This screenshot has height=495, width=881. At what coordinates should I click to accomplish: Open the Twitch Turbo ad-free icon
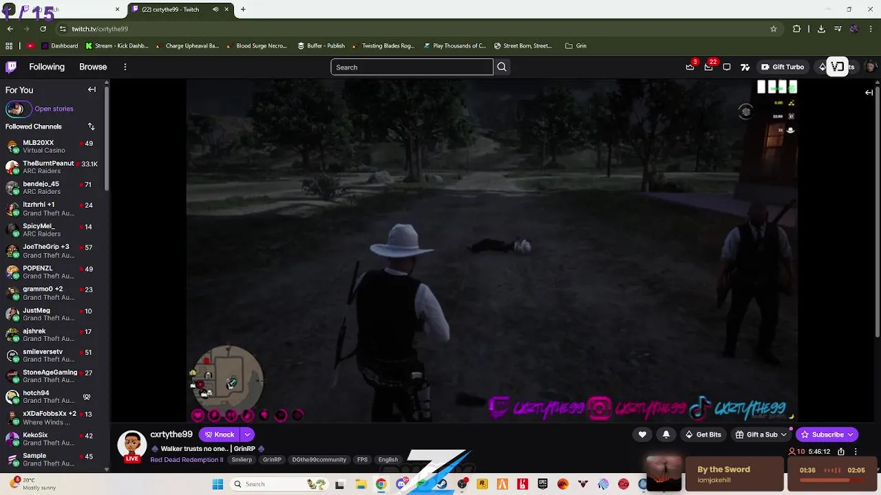pos(745,67)
